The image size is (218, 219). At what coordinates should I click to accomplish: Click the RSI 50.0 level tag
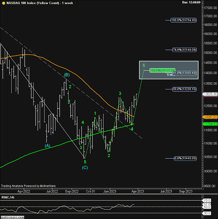click(x=207, y=207)
